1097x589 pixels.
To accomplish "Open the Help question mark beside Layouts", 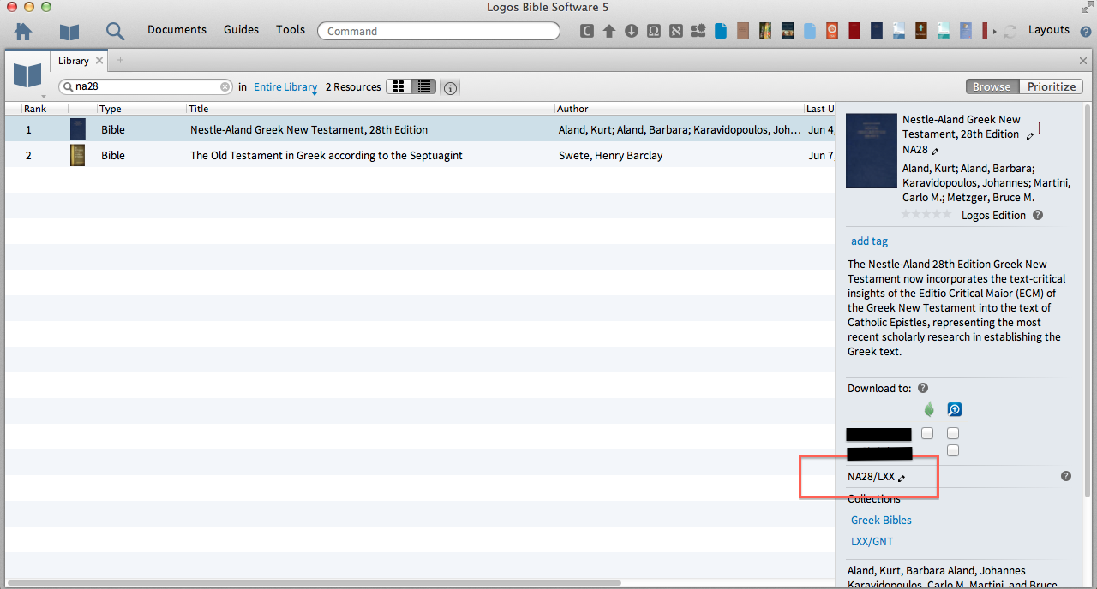I will click(x=1085, y=32).
